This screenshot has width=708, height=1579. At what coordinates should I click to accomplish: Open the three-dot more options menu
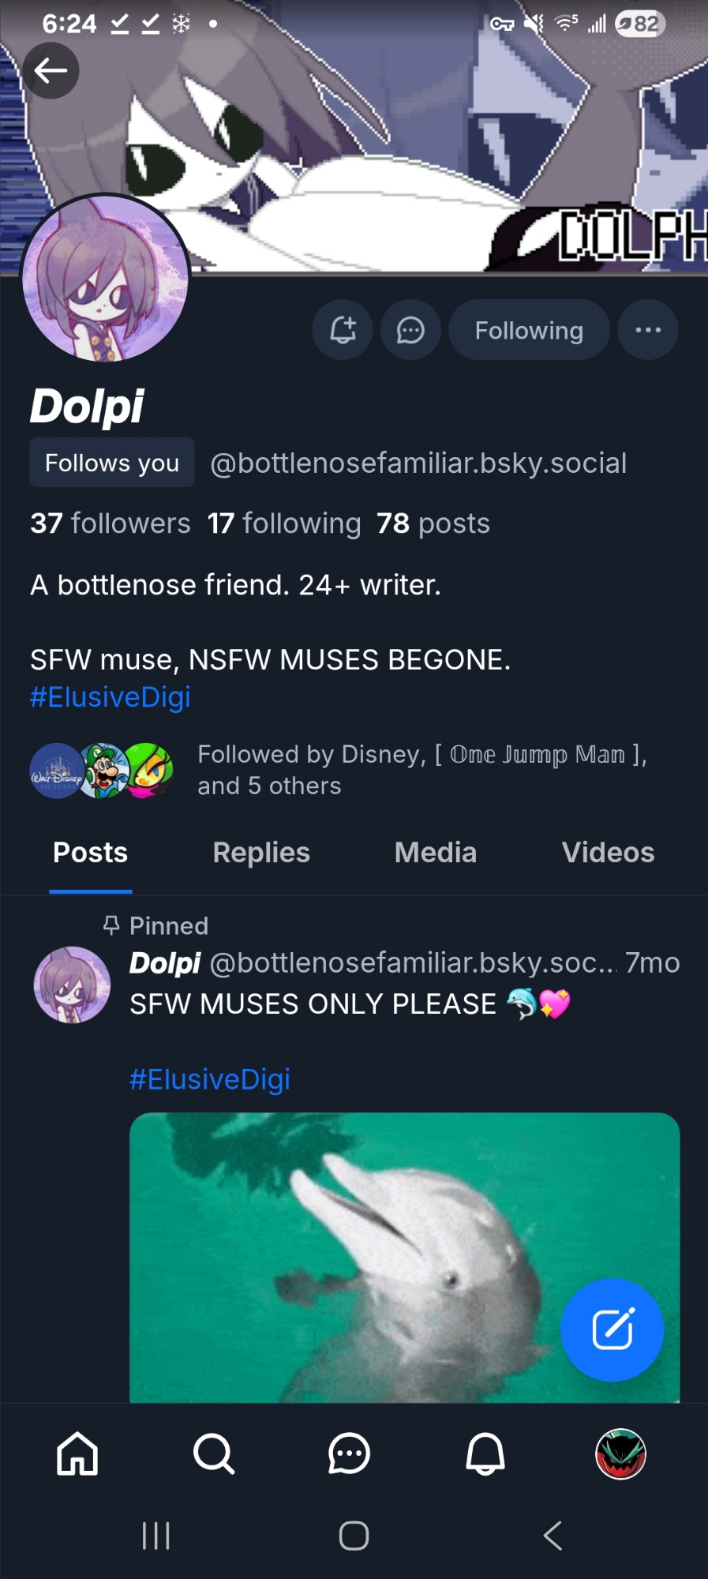(647, 330)
